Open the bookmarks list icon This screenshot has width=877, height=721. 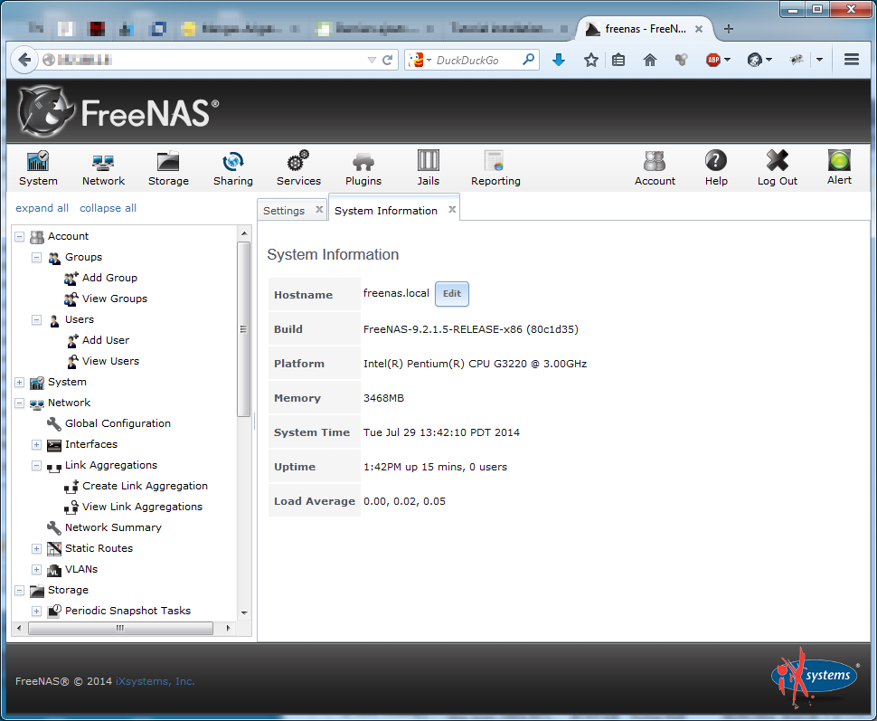tap(618, 60)
